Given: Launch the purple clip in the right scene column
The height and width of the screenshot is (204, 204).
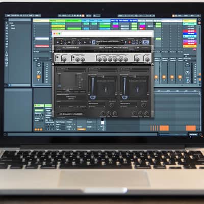Looking at the screenshot, I should (x=190, y=41).
